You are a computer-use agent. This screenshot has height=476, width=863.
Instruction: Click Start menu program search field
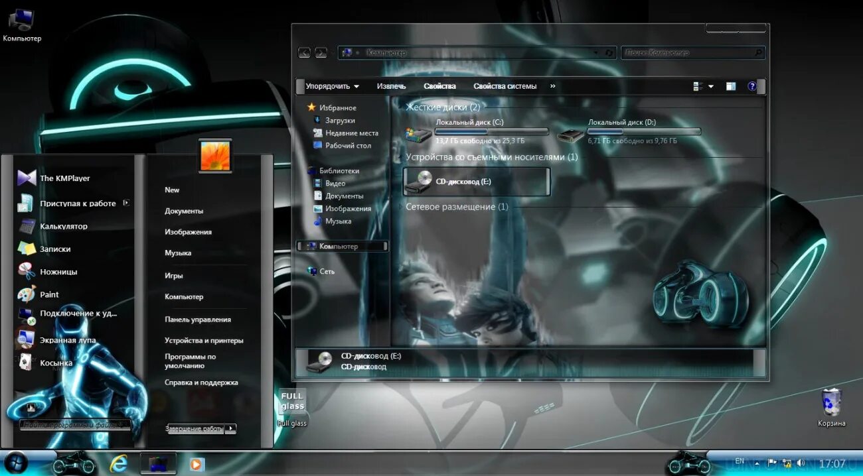74,425
